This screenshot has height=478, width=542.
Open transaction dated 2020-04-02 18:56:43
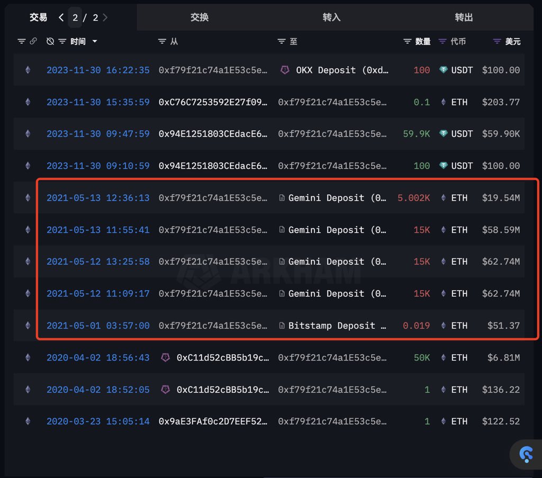98,357
